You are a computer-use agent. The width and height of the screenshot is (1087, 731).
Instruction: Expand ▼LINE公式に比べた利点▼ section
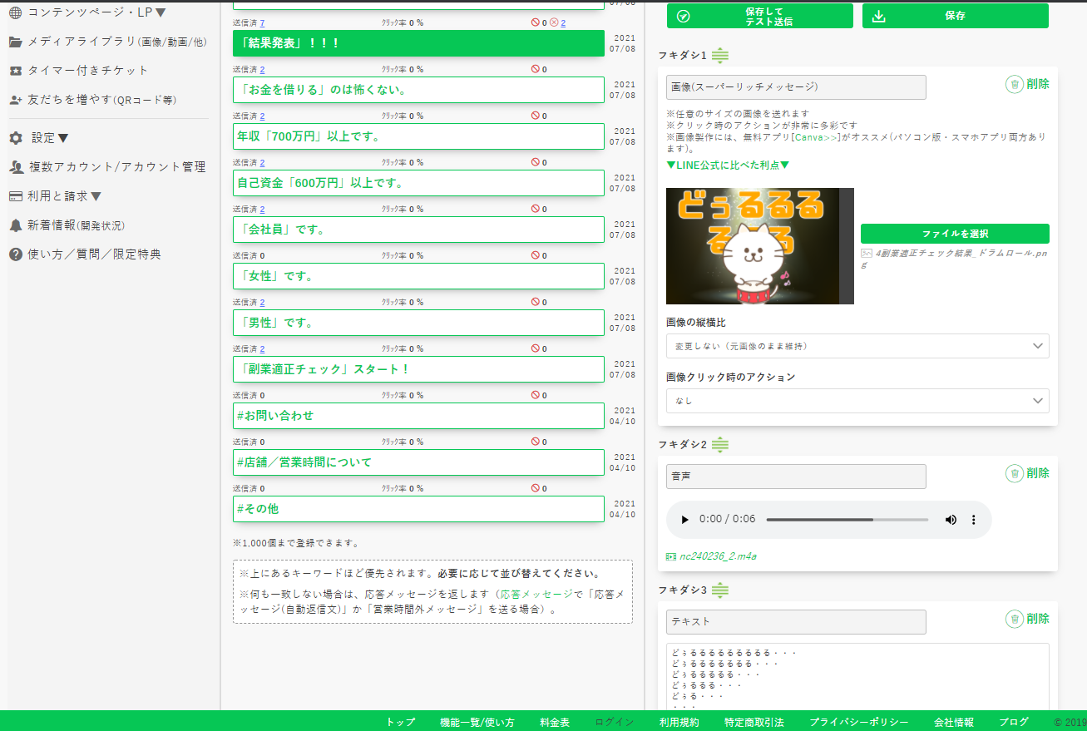point(728,165)
